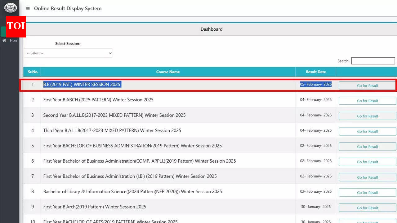
Task: Open the Select Session dropdown
Action: click(x=68, y=53)
